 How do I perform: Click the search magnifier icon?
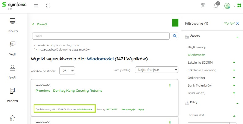tap(175, 36)
